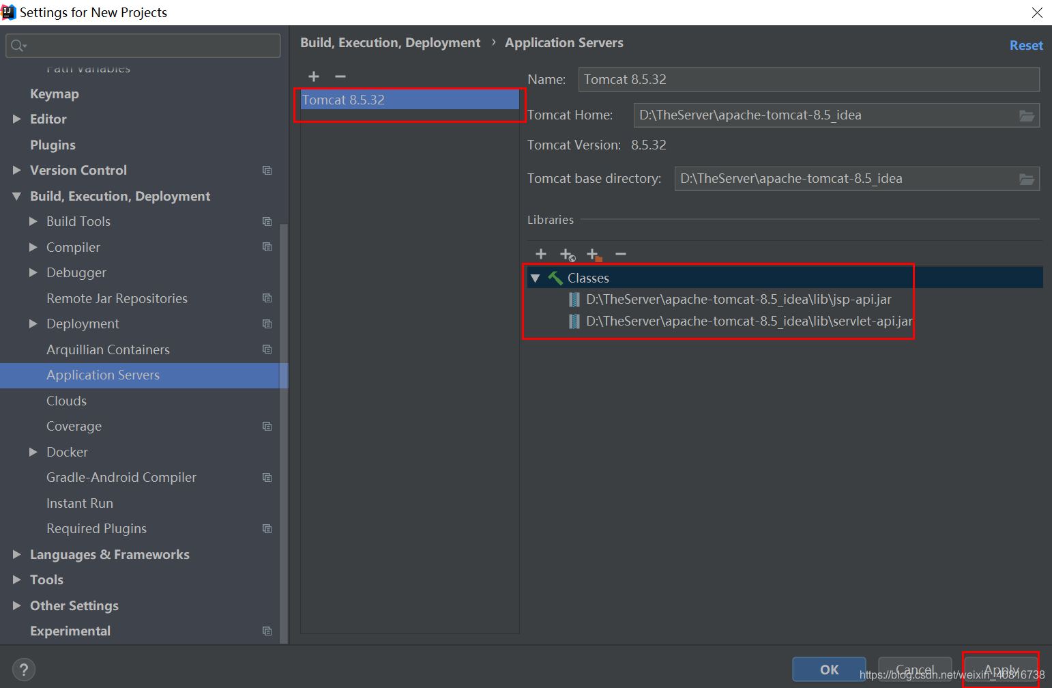Screen dimensions: 1052x688
Task: Expand the Deployment node
Action: click(x=33, y=324)
